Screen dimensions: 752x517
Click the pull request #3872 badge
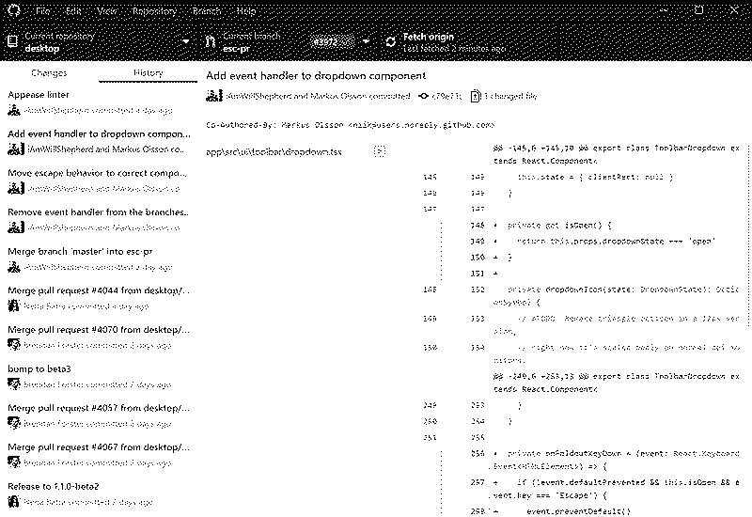326,41
